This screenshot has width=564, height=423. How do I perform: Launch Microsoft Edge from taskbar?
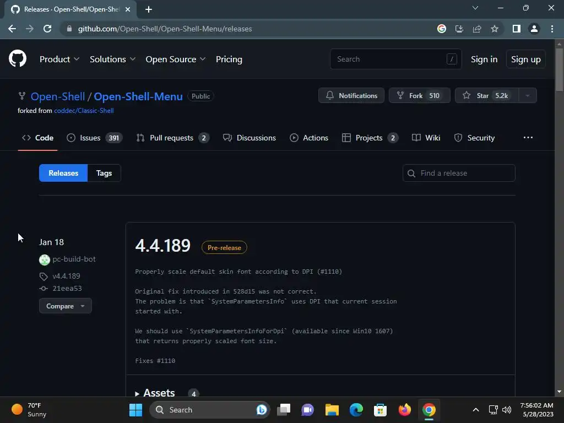click(356, 410)
